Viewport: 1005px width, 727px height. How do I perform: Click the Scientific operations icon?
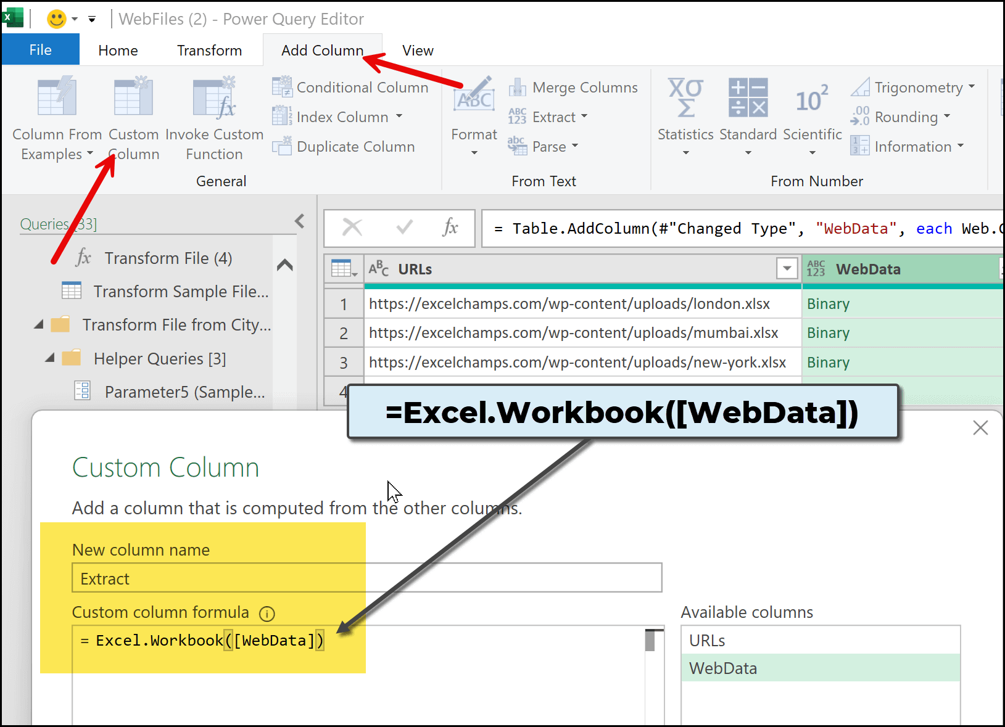coord(812,99)
